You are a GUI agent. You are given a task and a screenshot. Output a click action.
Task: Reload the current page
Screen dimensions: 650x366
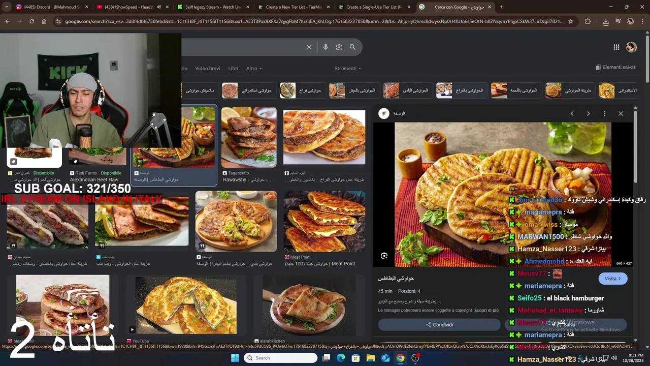point(31,21)
